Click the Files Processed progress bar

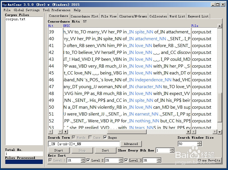(x=24, y=162)
